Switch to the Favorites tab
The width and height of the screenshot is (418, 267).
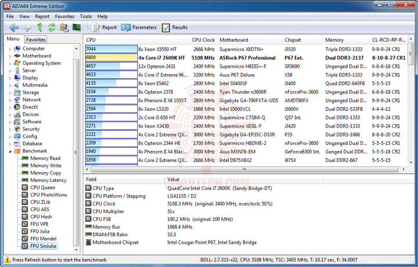[x=36, y=39]
